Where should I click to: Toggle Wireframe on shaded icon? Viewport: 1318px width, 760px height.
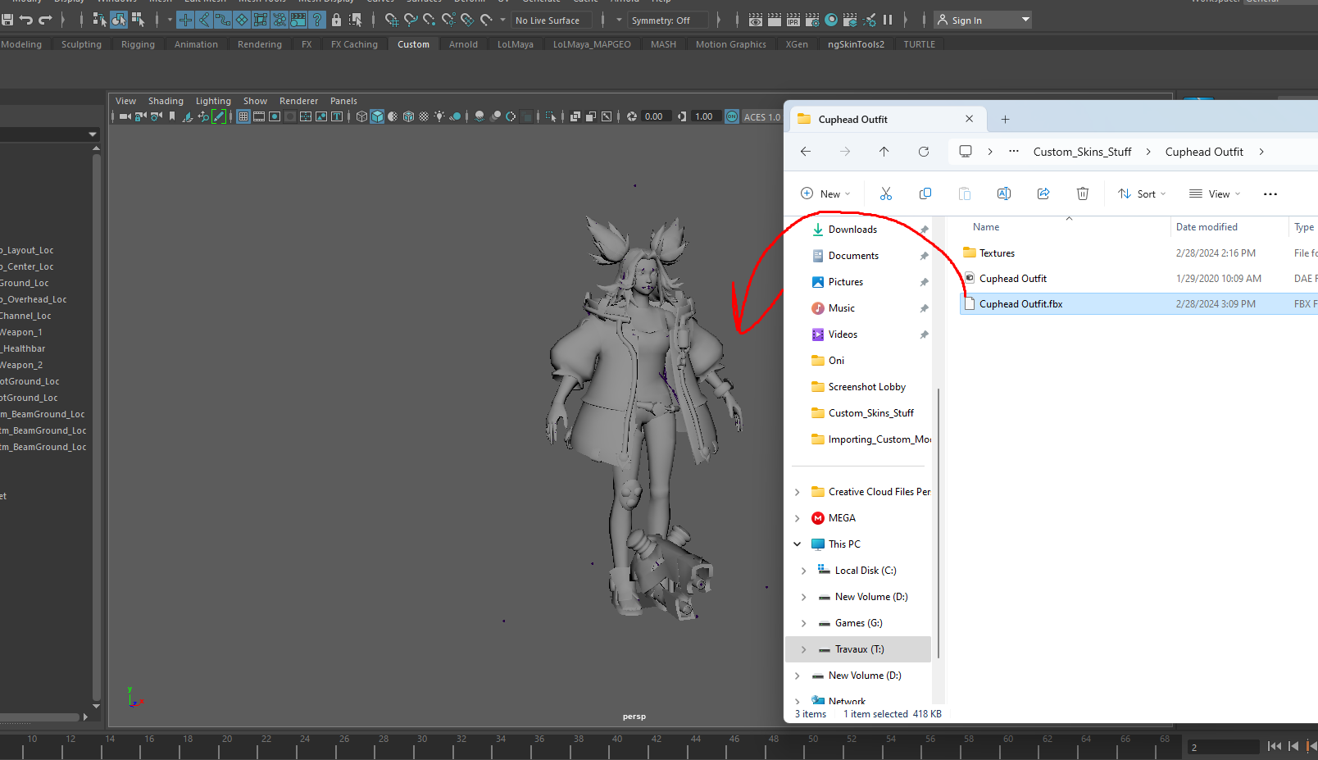tap(408, 116)
